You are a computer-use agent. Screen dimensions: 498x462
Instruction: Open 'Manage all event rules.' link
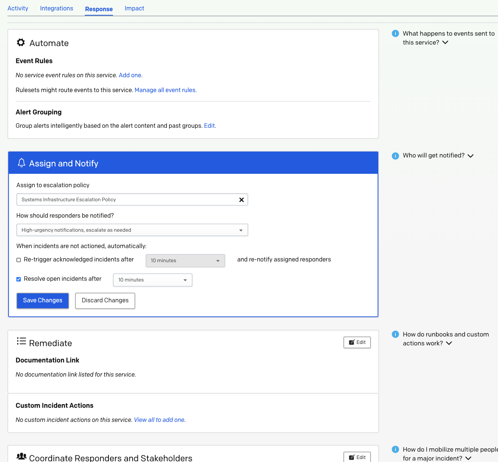click(166, 90)
